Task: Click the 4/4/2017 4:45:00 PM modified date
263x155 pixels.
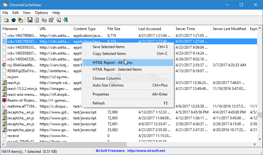Action: click(x=229, y=112)
